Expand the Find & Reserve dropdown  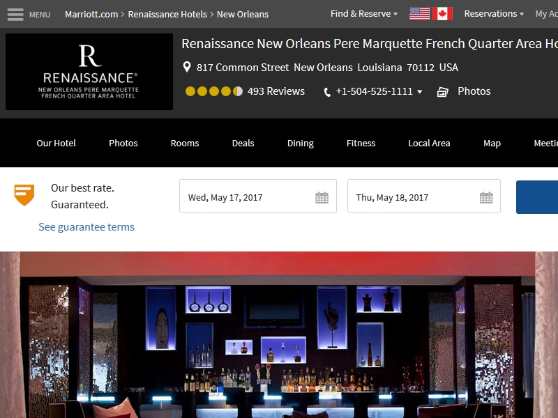[x=364, y=14]
